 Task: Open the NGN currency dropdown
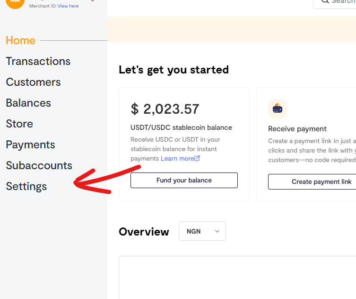point(202,231)
